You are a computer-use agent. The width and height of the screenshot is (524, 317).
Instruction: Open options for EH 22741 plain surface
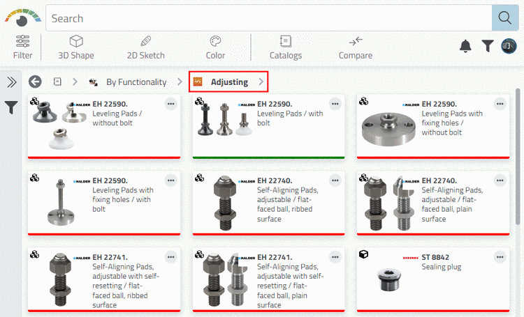(335, 257)
